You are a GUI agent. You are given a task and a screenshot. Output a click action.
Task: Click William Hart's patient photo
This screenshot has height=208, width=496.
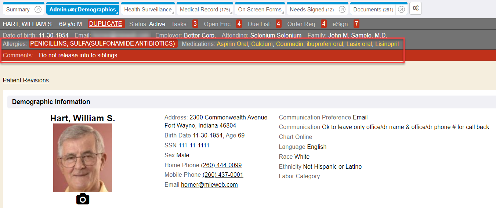tap(83, 158)
